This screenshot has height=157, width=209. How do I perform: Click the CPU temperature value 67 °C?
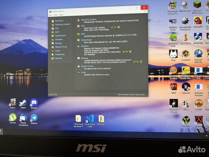(114, 27)
